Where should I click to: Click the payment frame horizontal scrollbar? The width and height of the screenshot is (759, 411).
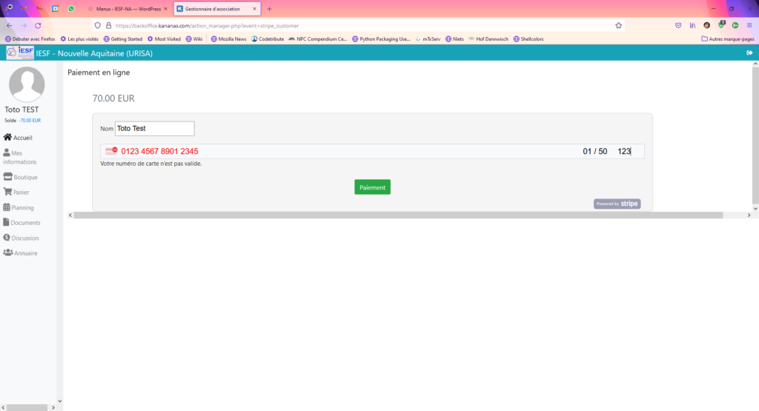point(398,215)
